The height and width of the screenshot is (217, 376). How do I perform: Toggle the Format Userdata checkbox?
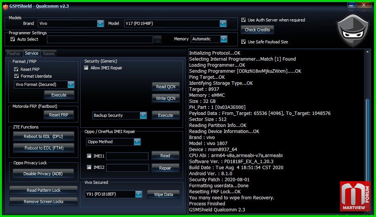(x=16, y=76)
